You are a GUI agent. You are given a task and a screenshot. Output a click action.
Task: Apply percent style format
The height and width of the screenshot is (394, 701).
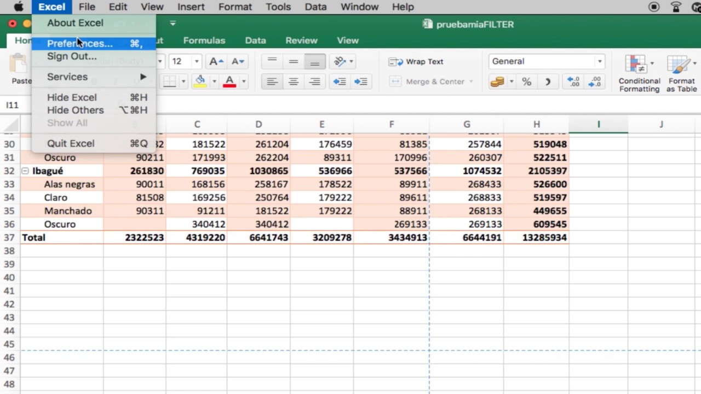pyautogui.click(x=527, y=82)
